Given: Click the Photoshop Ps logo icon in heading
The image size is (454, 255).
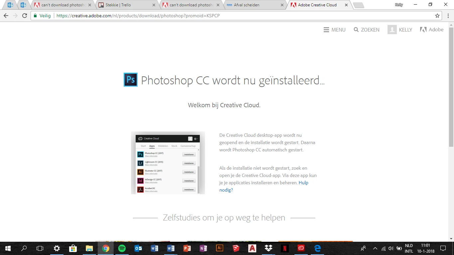Looking at the screenshot, I should (131, 80).
